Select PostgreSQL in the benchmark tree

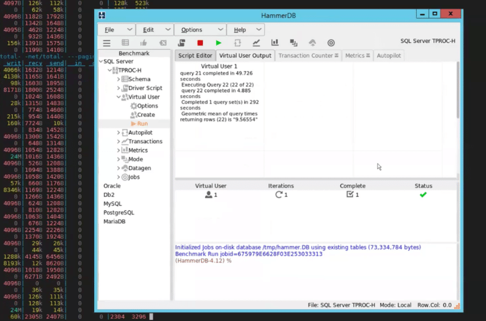pos(119,213)
